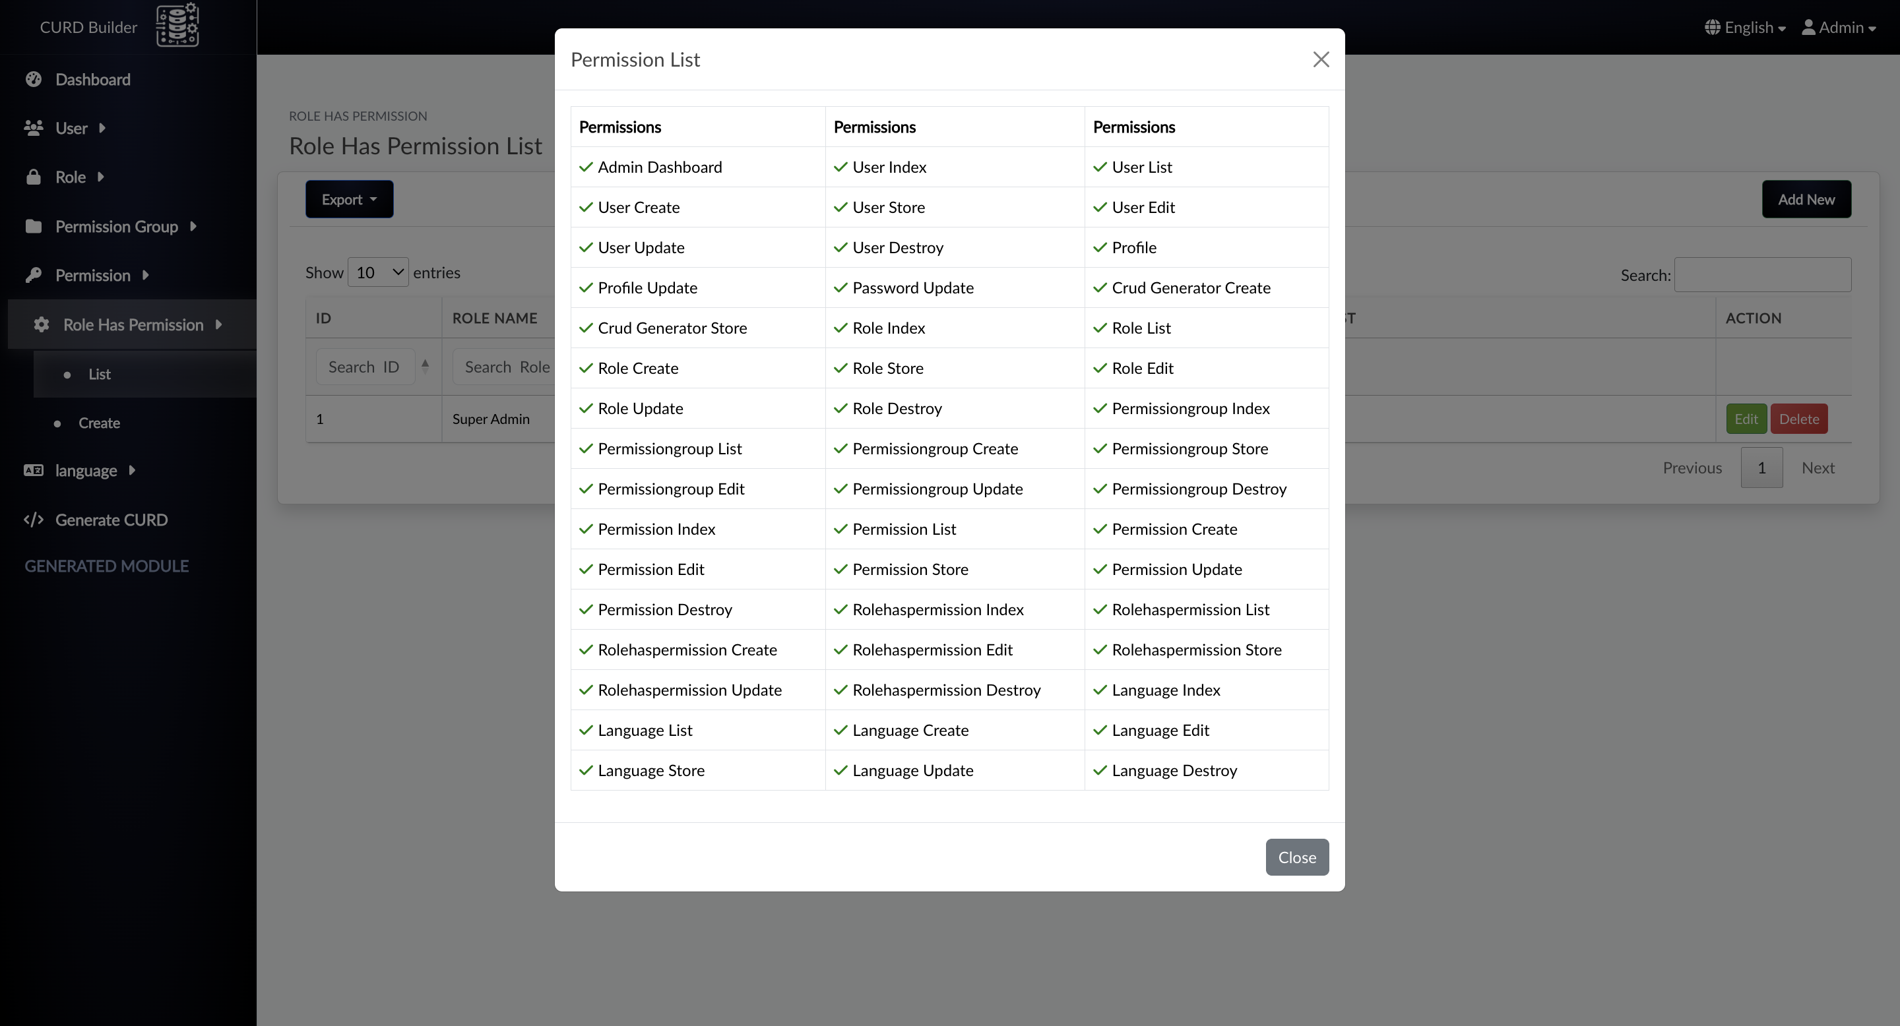
Task: Open the Dashboard menu item
Action: 93,79
